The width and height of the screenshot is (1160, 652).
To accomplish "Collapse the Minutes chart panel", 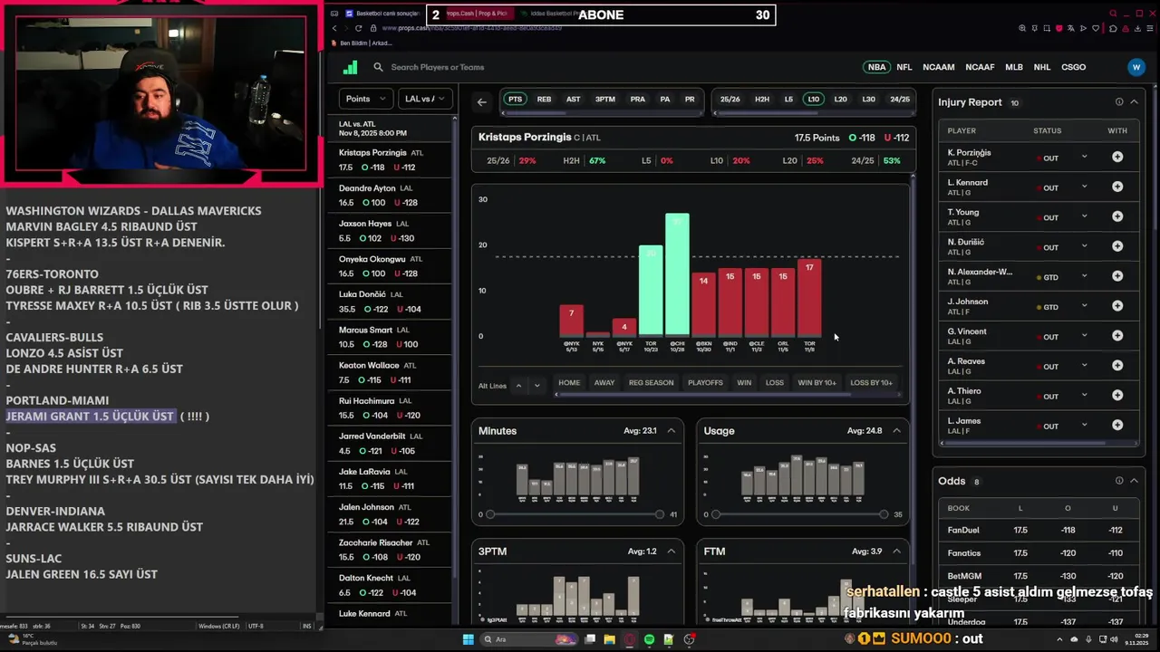I will (672, 431).
